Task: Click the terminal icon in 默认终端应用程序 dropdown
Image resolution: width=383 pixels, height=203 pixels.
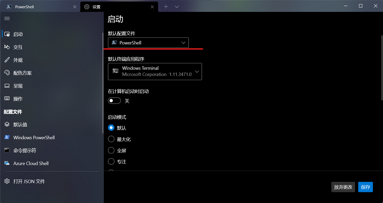Action: point(116,71)
